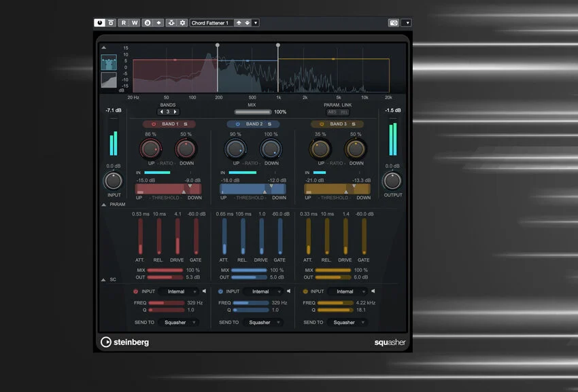Click the INPUT gain knob
This screenshot has width=578, height=392.
tap(113, 181)
